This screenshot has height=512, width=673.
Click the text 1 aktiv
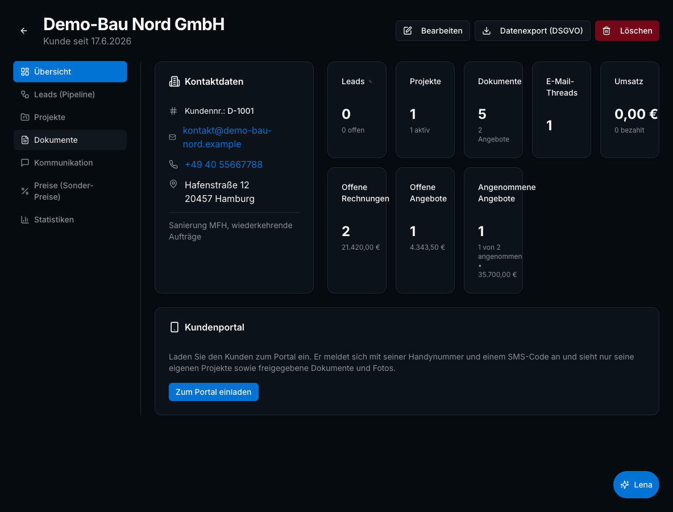[419, 130]
